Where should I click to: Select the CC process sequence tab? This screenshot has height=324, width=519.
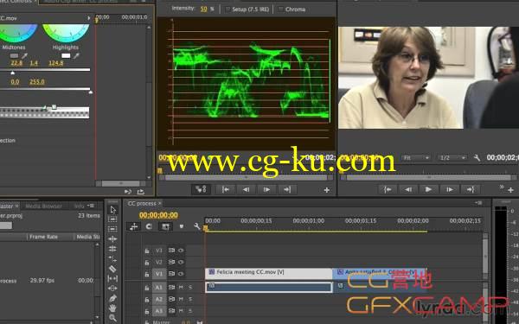coord(142,203)
